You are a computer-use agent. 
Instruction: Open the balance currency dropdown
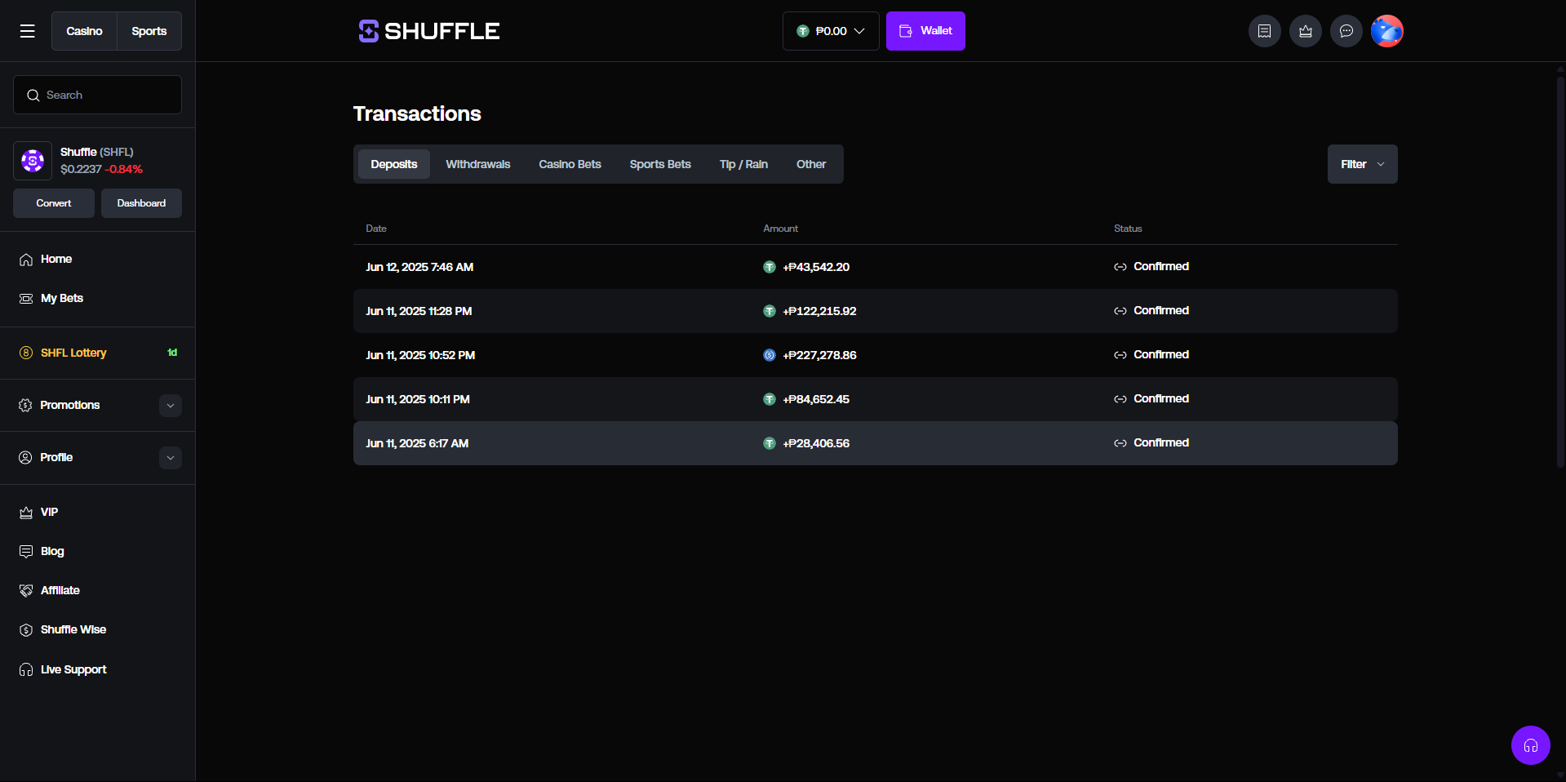point(831,31)
